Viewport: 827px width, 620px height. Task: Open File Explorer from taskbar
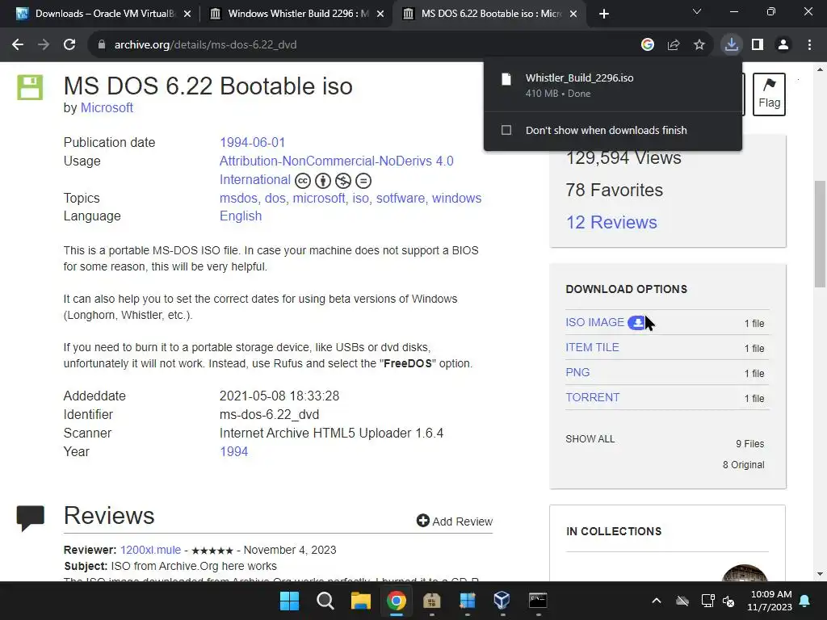coord(361,601)
